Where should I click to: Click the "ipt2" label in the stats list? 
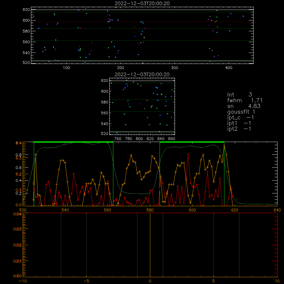(x=232, y=129)
